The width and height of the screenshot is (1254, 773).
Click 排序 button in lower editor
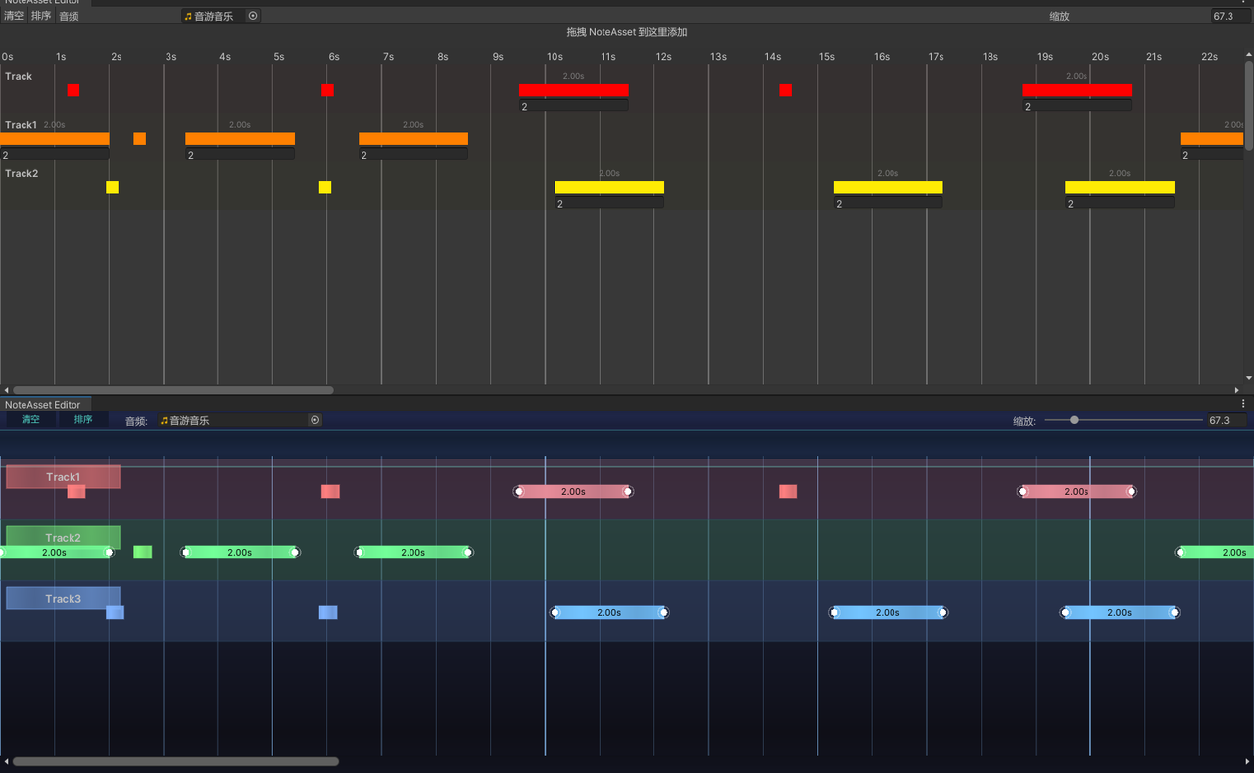click(x=83, y=419)
